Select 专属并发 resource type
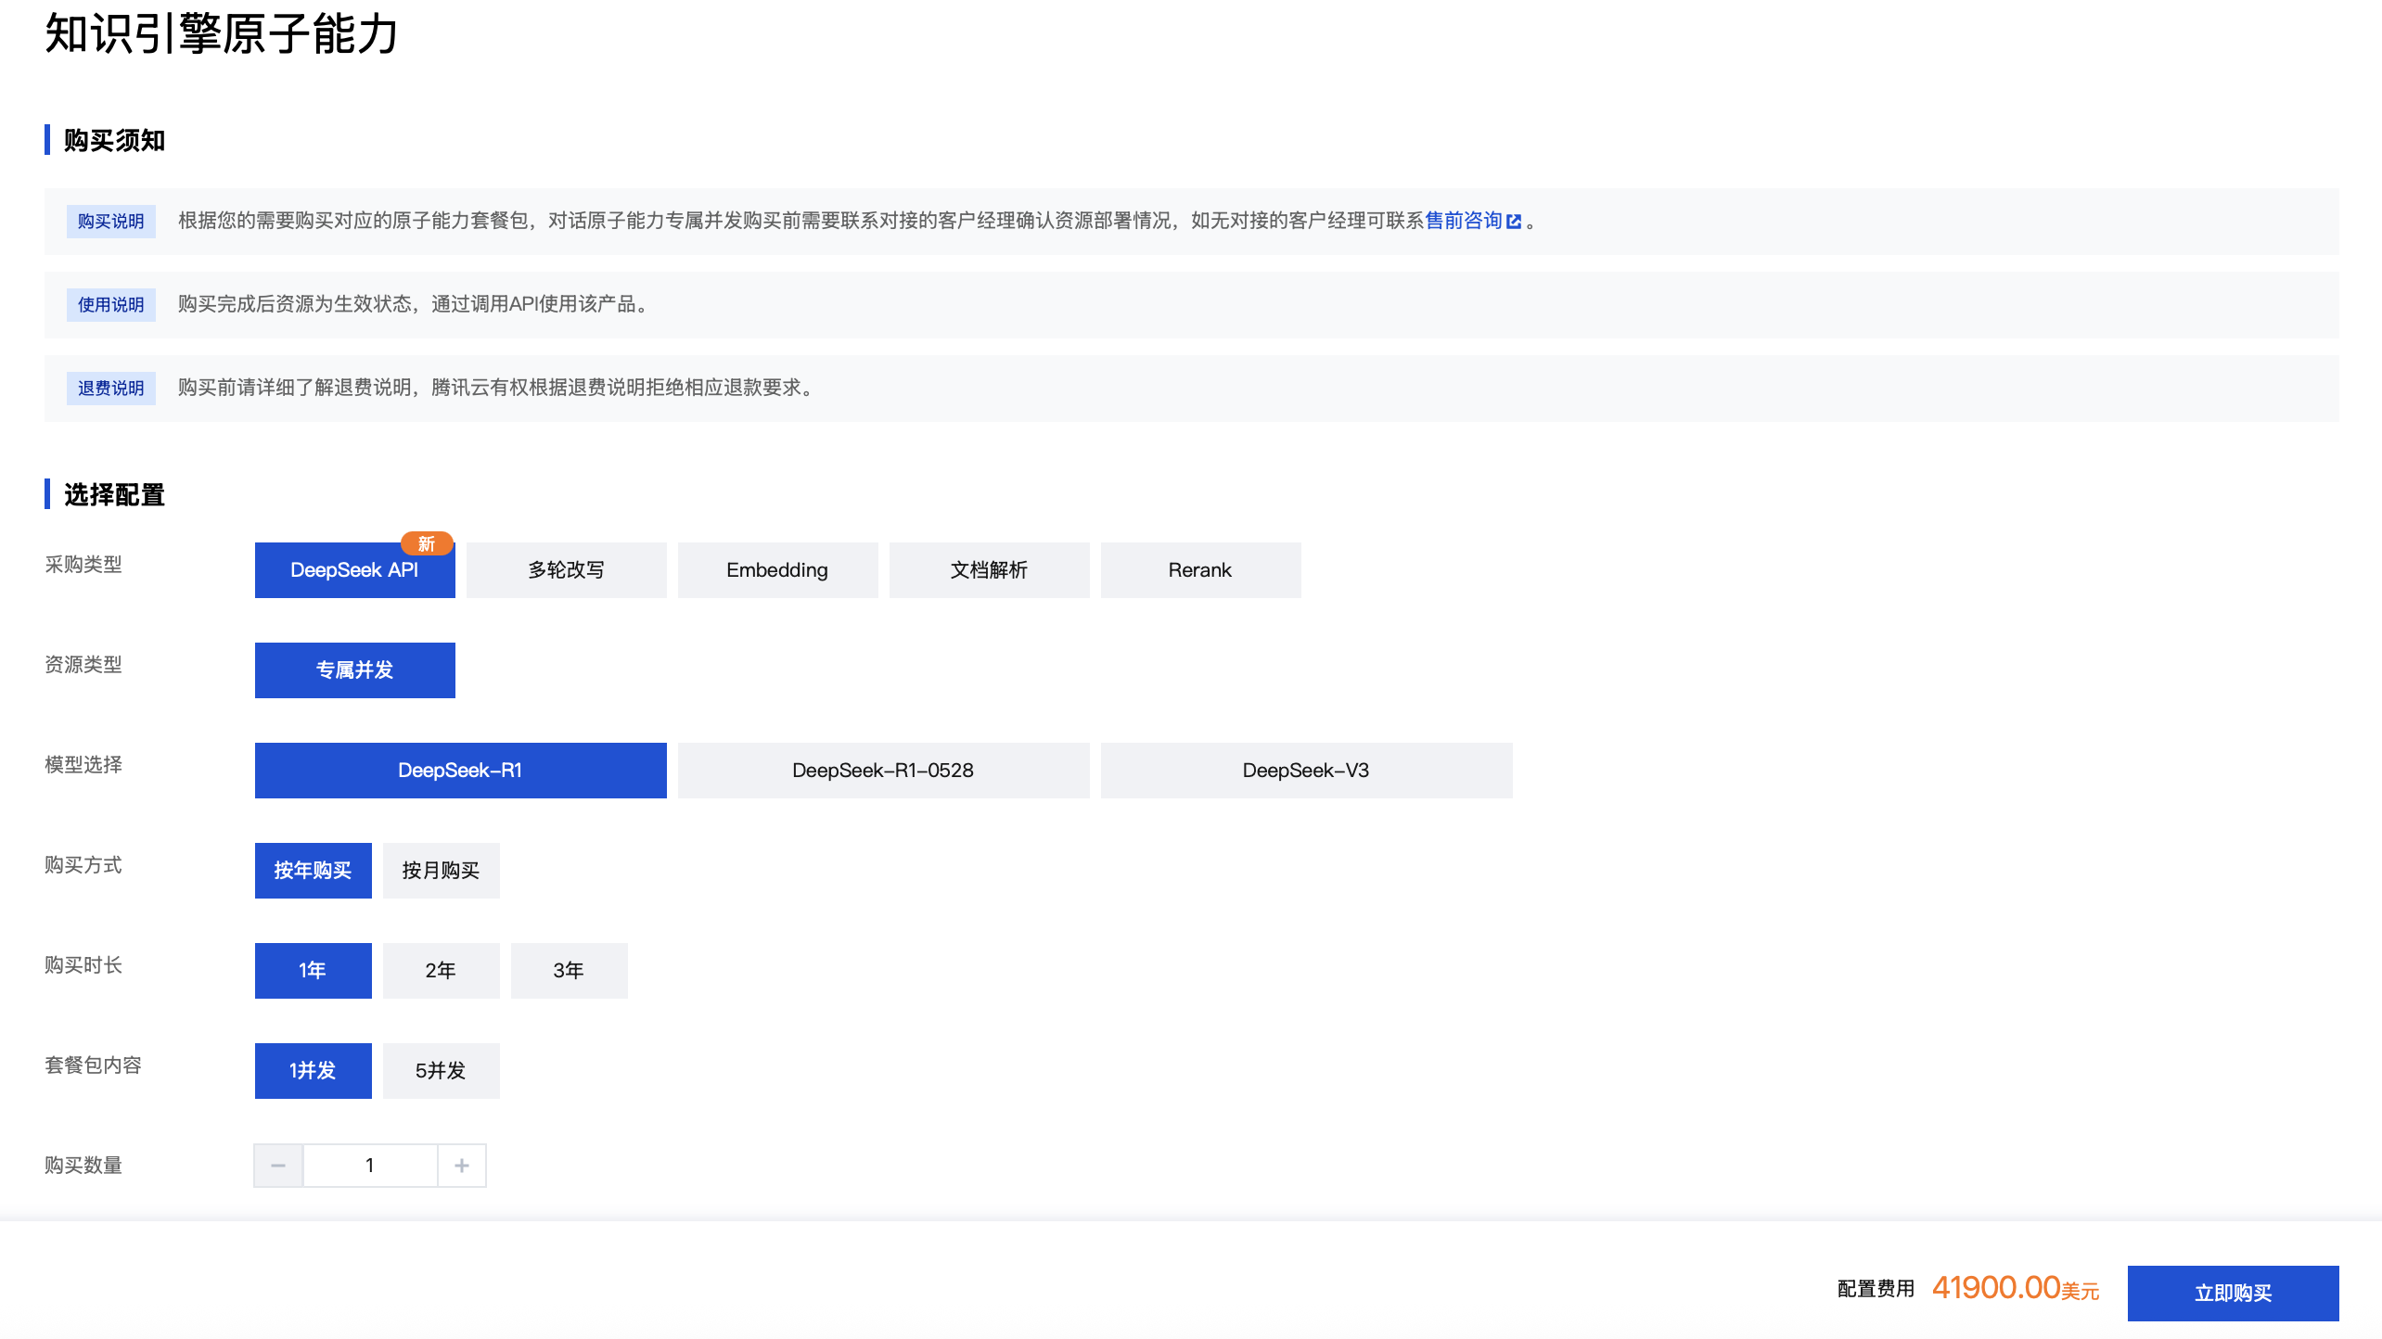 [x=354, y=670]
